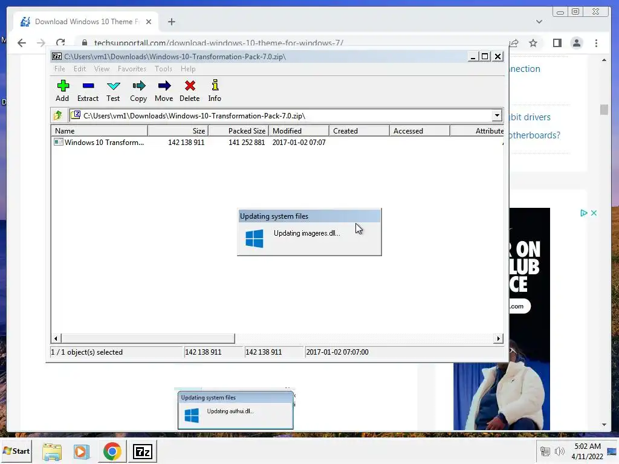Open Windows Explorer from the taskbar
This screenshot has height=464, width=619.
[52, 452]
